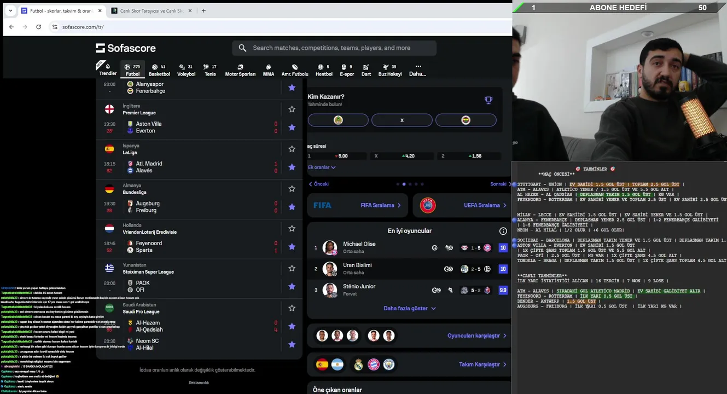Favorite the Bundesliga league star
Viewport: 727px width, 394px height.
tap(292, 189)
